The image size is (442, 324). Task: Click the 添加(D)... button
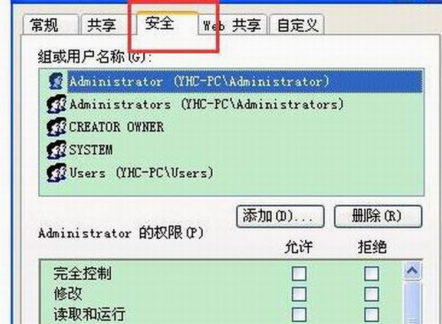tap(280, 216)
